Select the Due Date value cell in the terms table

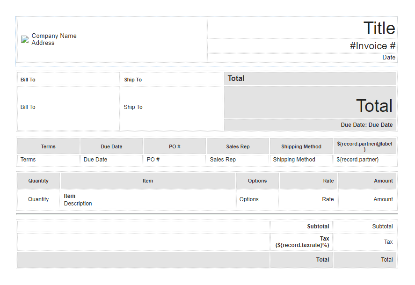coord(111,160)
